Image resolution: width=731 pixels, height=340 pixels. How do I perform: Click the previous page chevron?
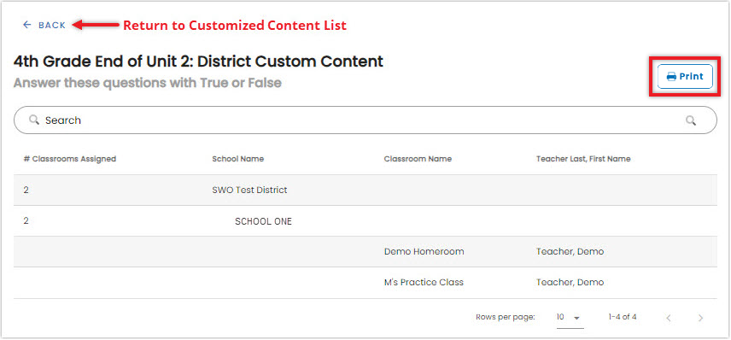click(669, 318)
